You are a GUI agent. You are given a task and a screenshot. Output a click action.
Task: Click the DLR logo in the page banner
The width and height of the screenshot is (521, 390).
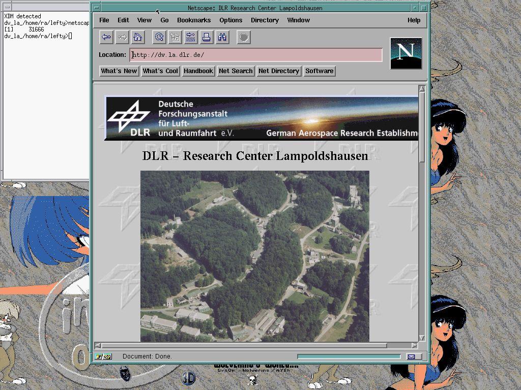[x=130, y=118]
